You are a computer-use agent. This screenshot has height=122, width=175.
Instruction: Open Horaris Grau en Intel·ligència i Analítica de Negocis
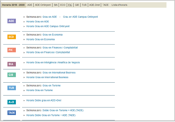click(53, 62)
